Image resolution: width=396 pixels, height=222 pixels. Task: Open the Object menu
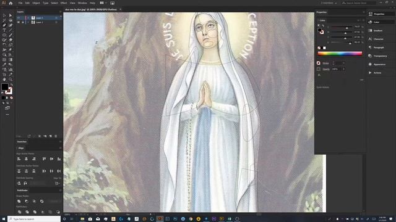pyautogui.click(x=36, y=3)
